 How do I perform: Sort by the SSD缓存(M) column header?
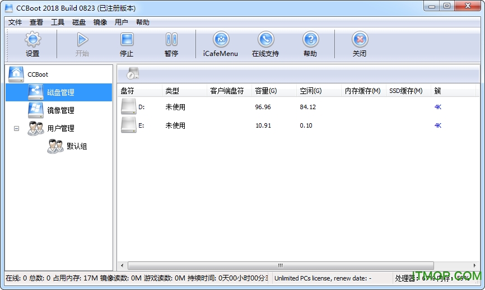(408, 91)
